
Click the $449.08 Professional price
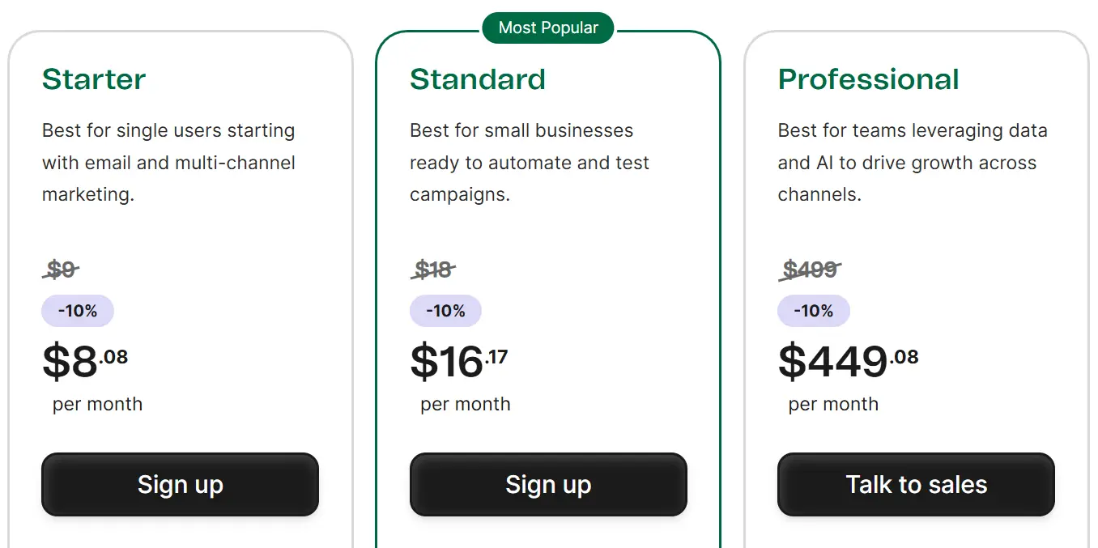click(x=848, y=361)
